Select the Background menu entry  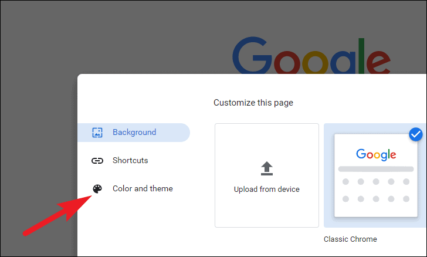[134, 133]
